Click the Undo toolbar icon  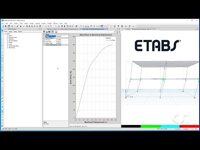[x=12, y=26]
